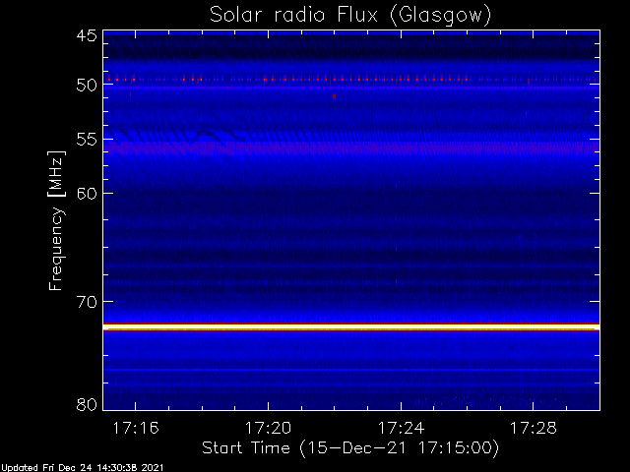The width and height of the screenshot is (630, 472).
Task: Click the 60 frequency tick label
Action: 87,194
